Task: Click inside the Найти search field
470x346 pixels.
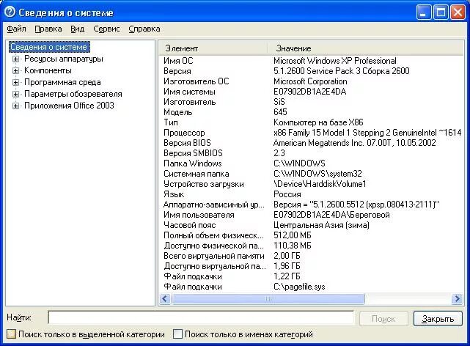Action: pyautogui.click(x=201, y=318)
